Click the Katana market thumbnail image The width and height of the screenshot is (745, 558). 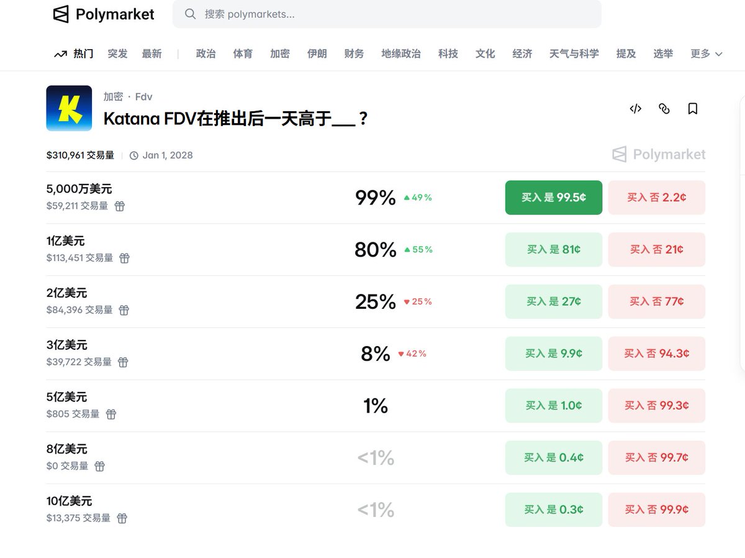coord(69,108)
